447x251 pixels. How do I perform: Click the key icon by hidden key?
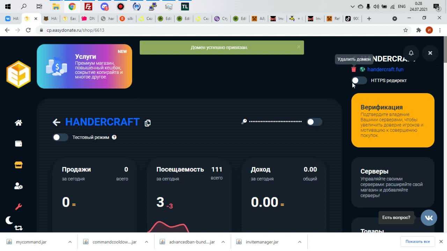[x=244, y=121]
